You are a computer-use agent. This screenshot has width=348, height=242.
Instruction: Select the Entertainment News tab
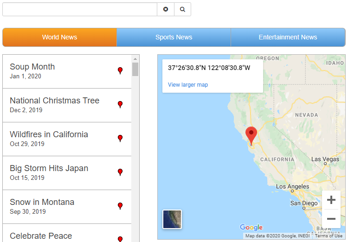pos(288,37)
